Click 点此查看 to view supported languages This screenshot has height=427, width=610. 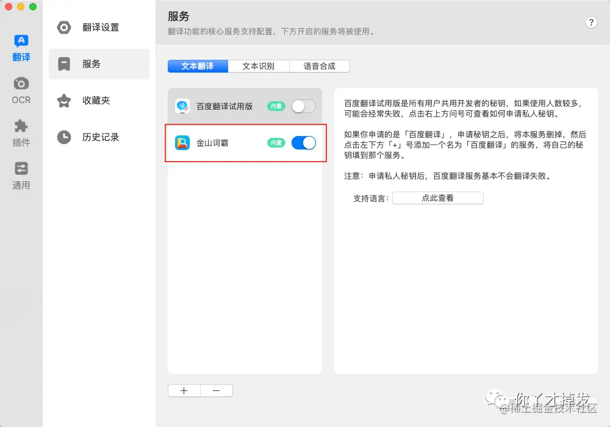[437, 198]
